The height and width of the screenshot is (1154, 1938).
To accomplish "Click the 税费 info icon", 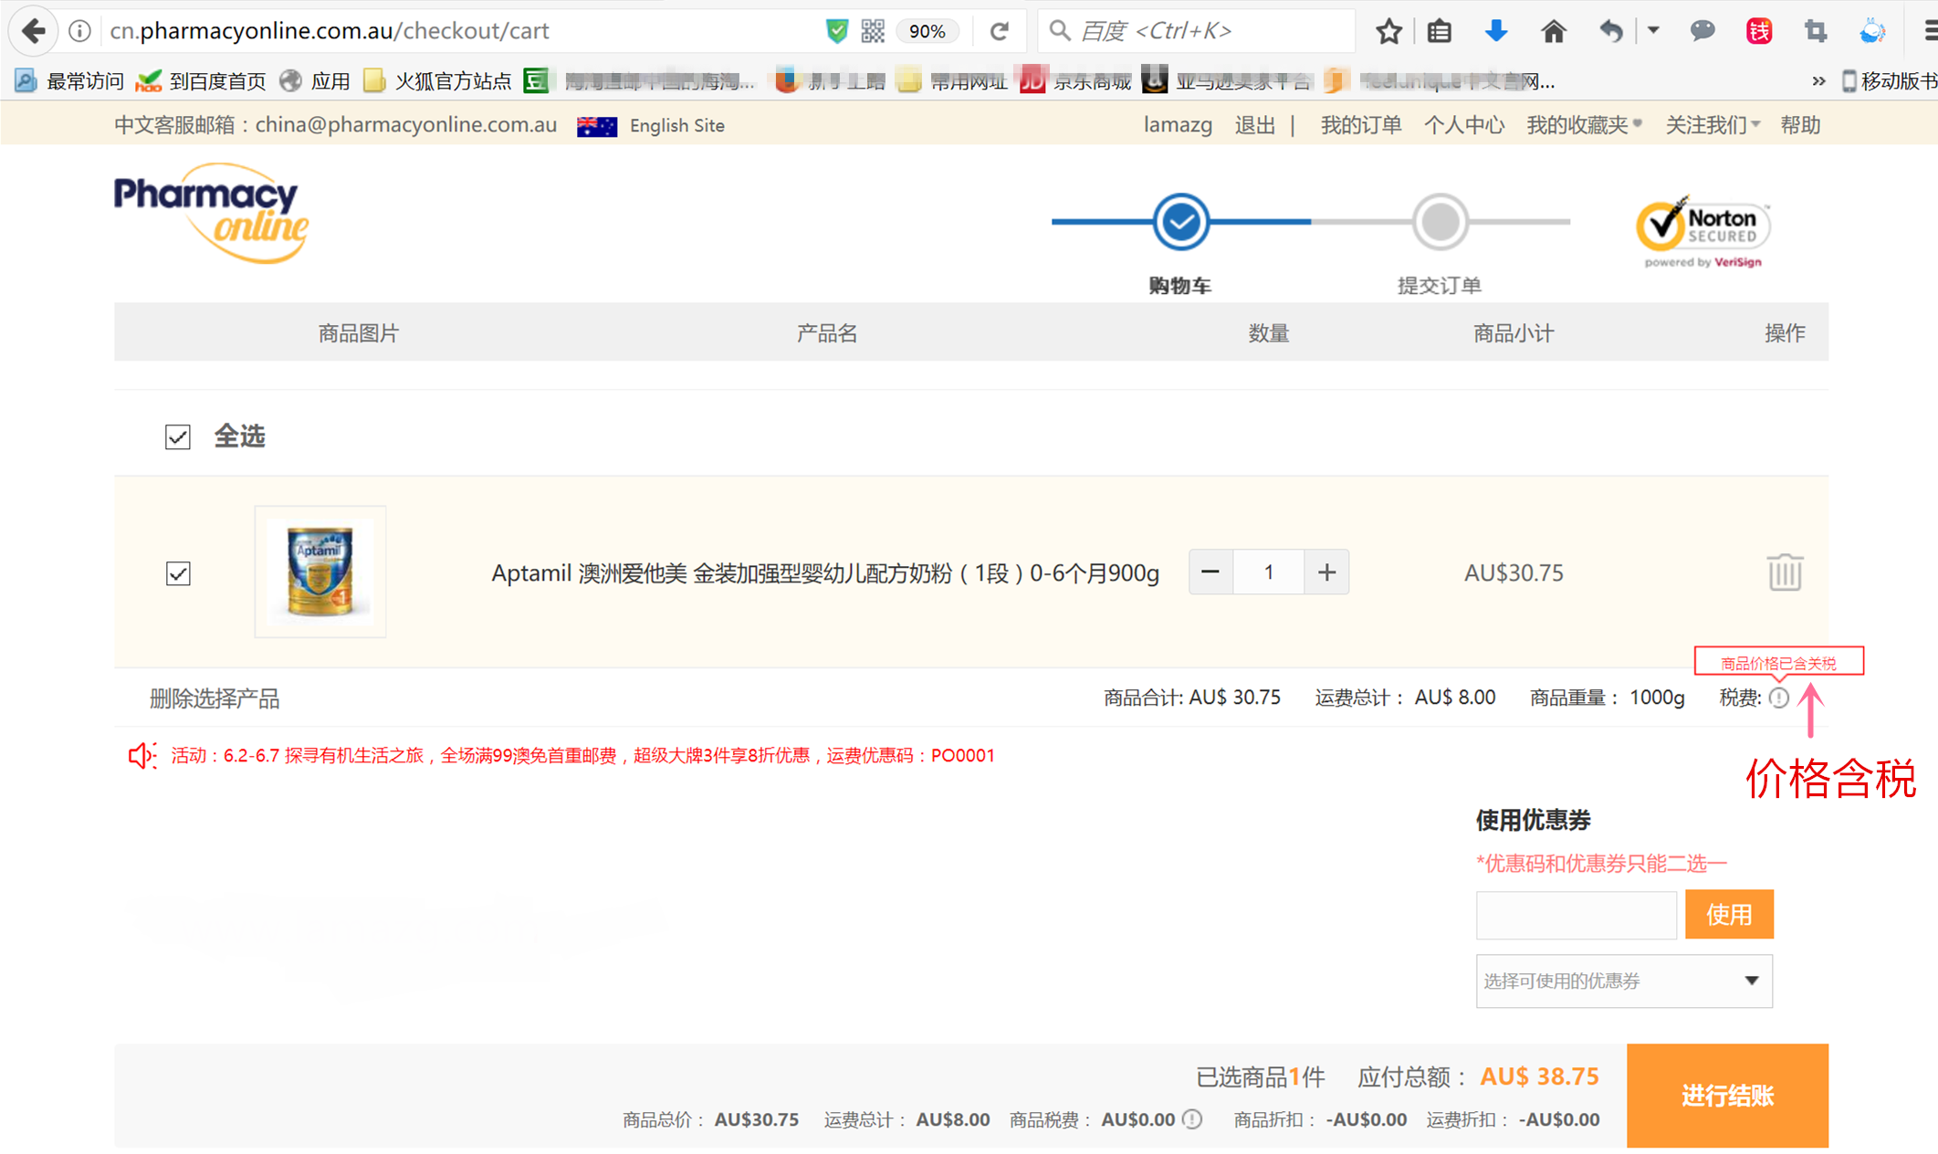I will click(1779, 698).
